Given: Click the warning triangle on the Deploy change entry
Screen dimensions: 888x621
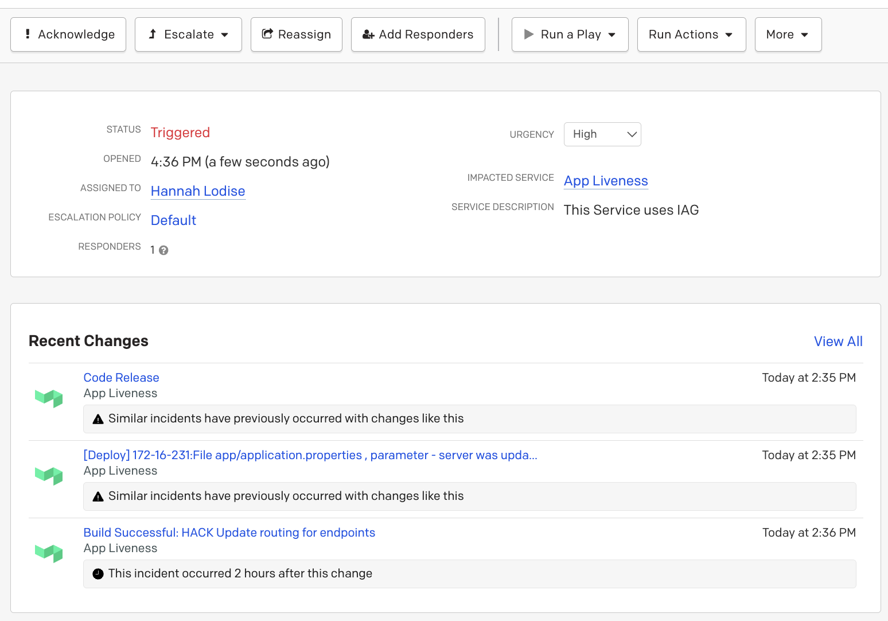Looking at the screenshot, I should [98, 496].
